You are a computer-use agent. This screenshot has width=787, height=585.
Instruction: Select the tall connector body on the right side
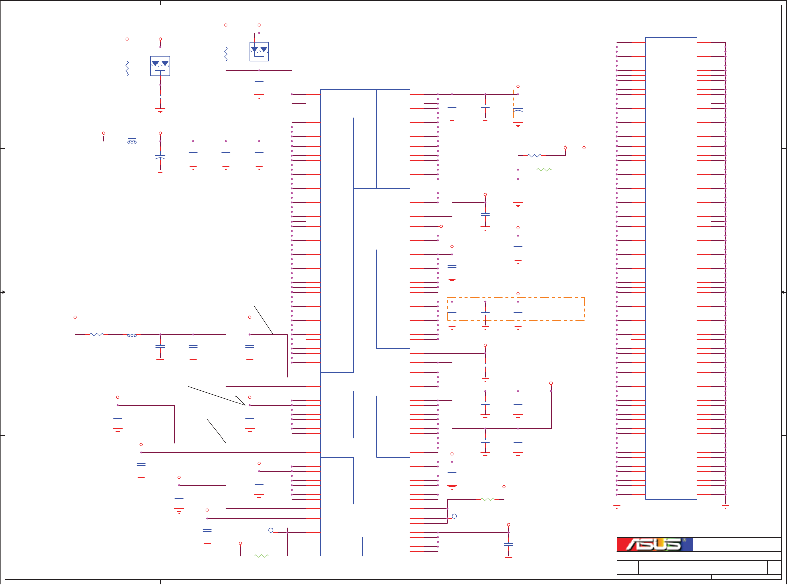click(671, 268)
